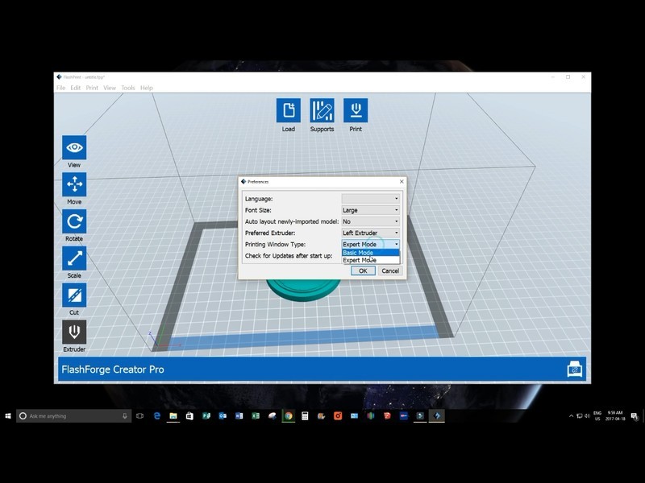Viewport: 645px width, 483px height.
Task: Confirm preferences with OK button
Action: click(363, 271)
